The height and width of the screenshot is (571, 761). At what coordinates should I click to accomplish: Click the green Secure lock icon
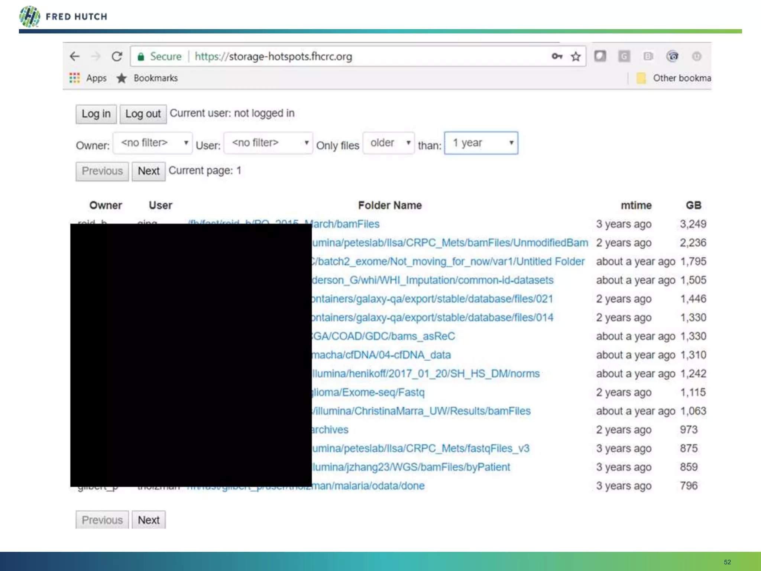click(x=141, y=57)
